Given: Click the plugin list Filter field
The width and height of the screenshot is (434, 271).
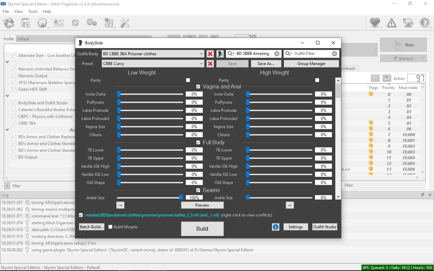Looking at the screenshot, I should [x=385, y=185].
